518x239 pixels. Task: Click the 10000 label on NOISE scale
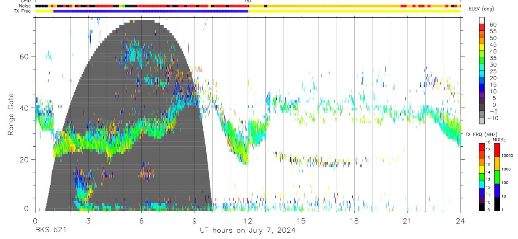tap(507, 156)
